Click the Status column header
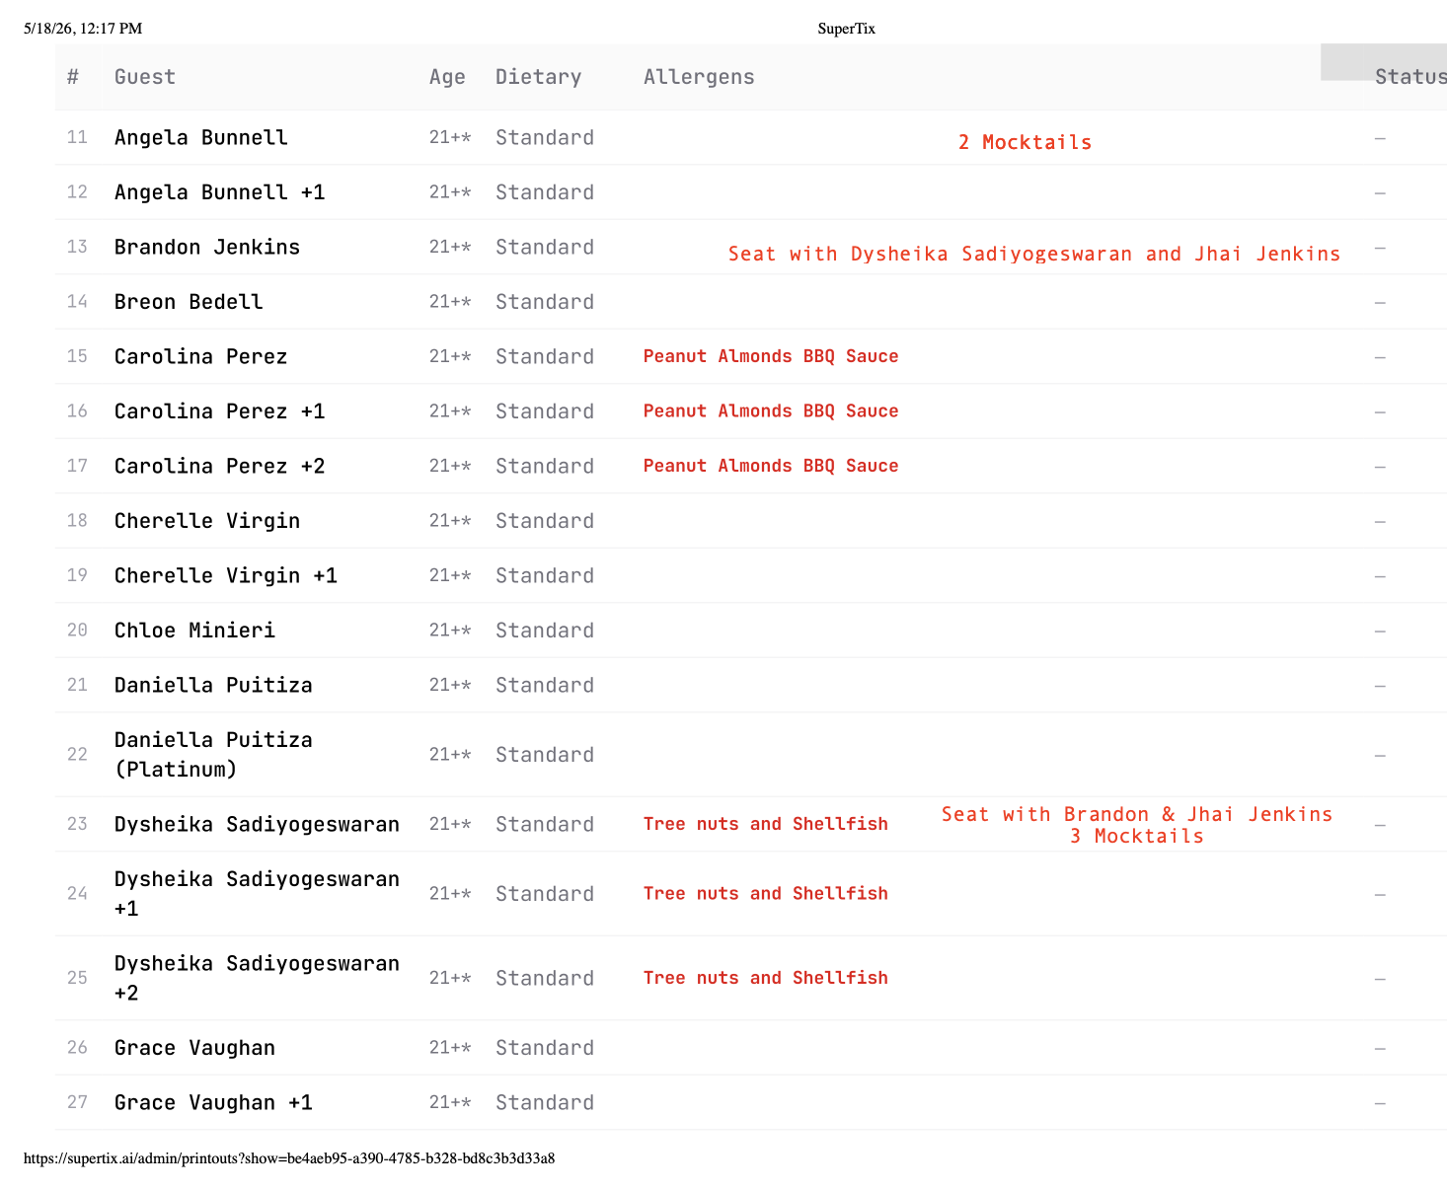Image resolution: width=1447 pixels, height=1190 pixels. point(1410,77)
